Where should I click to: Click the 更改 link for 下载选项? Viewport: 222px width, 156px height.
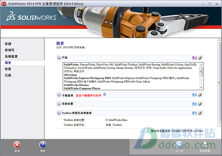(x=195, y=95)
